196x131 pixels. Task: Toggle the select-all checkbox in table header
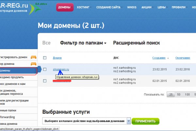click(45, 58)
